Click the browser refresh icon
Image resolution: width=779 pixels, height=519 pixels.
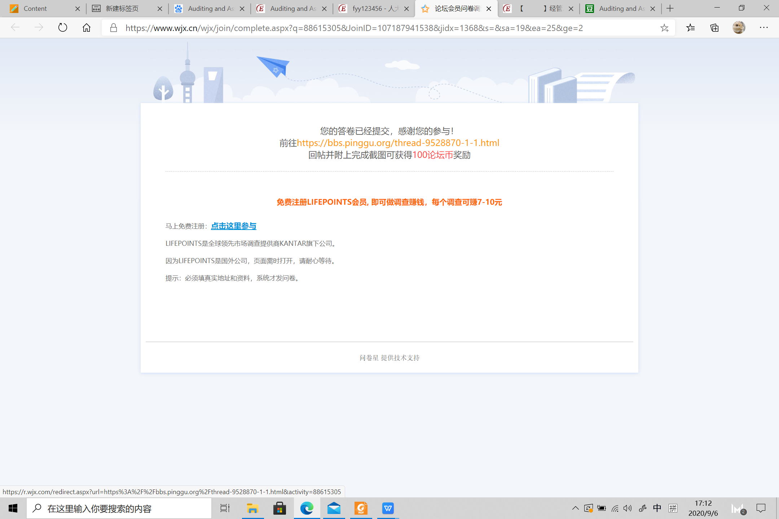(x=63, y=28)
